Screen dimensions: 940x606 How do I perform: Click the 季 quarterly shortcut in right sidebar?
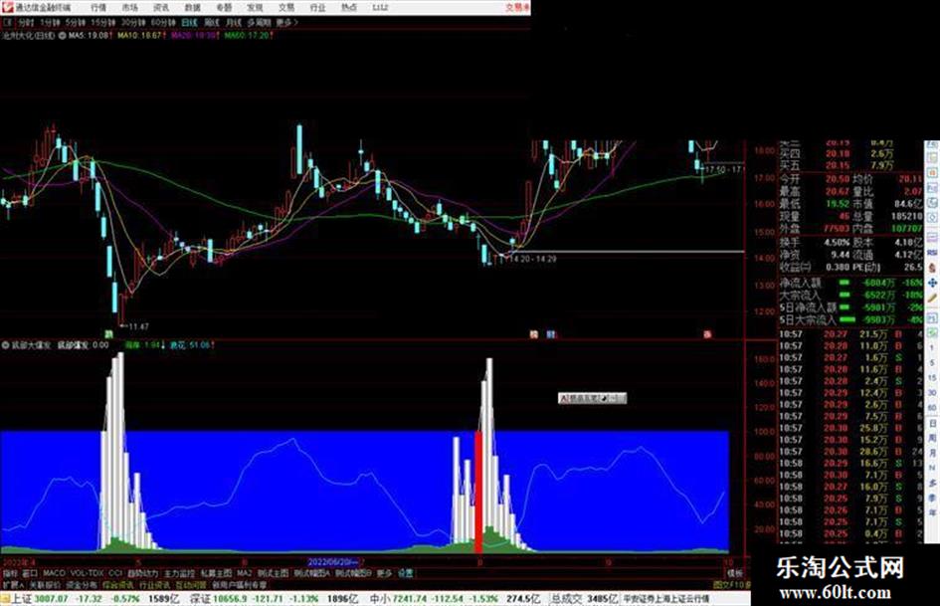tap(932, 498)
